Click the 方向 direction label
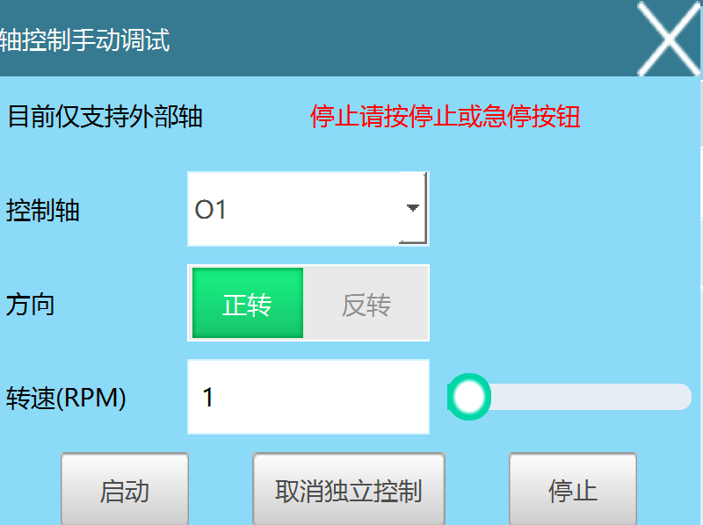 point(30,305)
